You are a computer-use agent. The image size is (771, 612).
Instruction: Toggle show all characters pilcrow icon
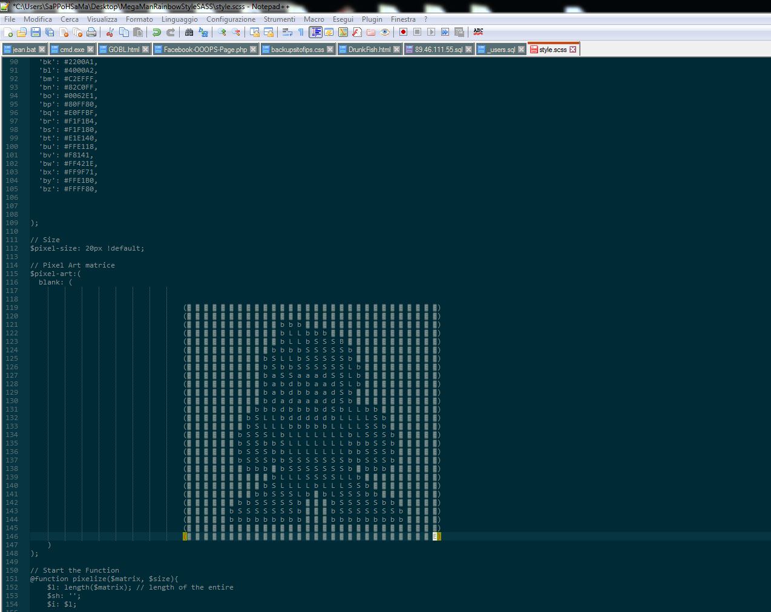click(x=301, y=32)
